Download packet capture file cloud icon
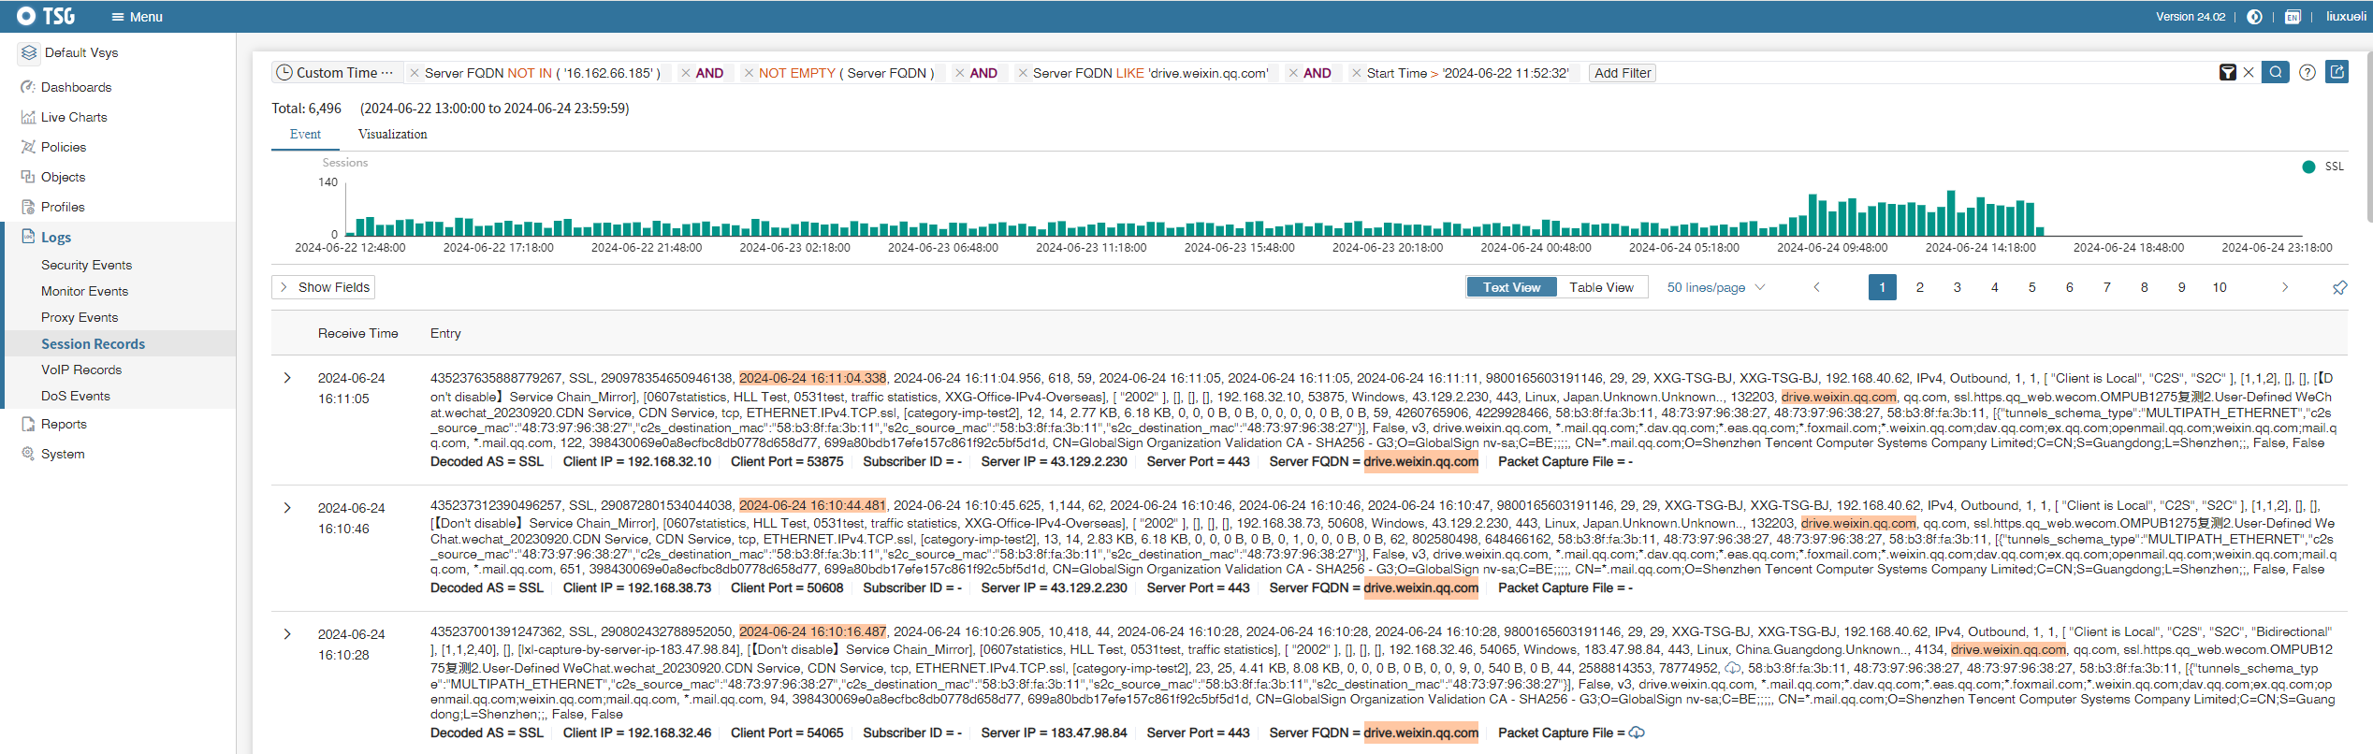Viewport: 2373px width, 754px height. coord(1637,732)
